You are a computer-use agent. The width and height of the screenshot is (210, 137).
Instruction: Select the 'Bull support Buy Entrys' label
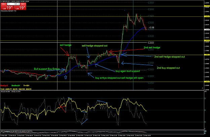(47, 69)
